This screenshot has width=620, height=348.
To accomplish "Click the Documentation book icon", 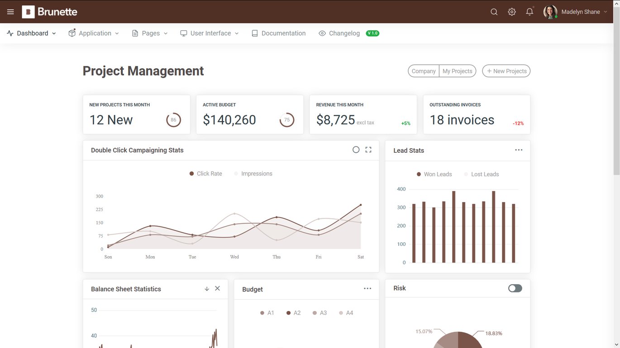I will (x=255, y=33).
